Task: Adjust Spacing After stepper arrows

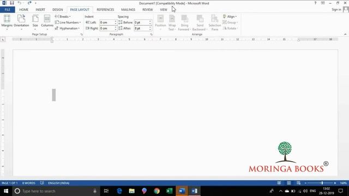Action: coord(151,28)
